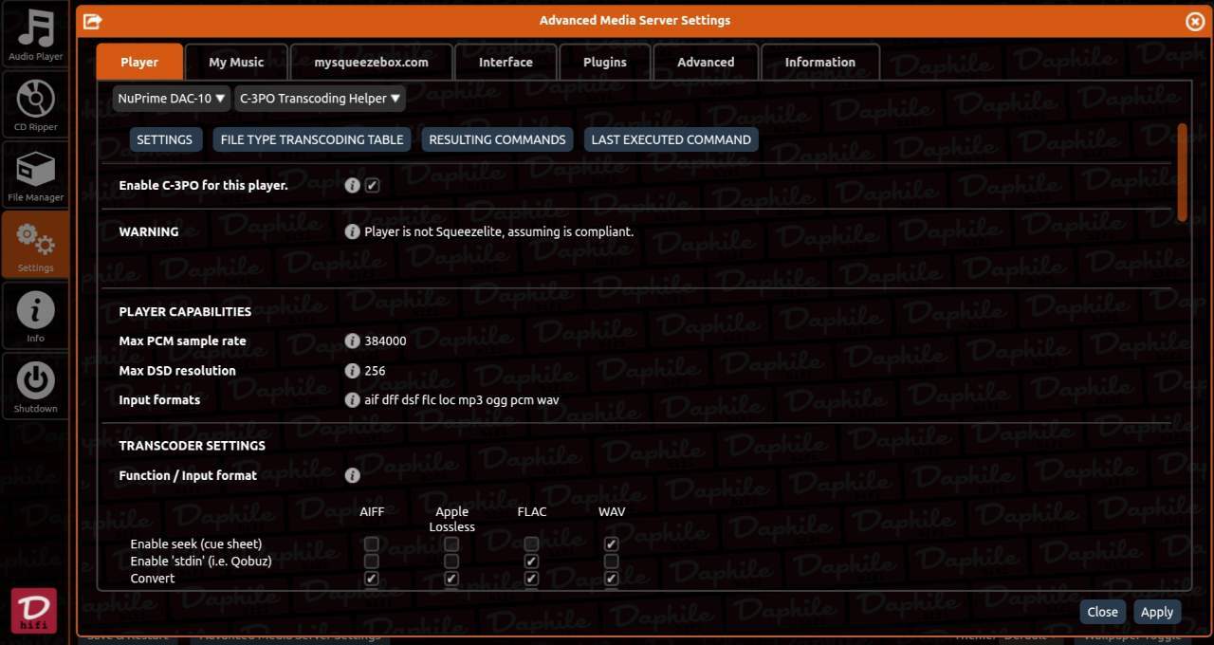
Task: Click the vertical scrollbar in settings panel
Action: point(1182,173)
